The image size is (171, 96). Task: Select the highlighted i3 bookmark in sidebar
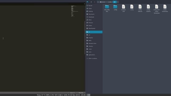(94, 32)
